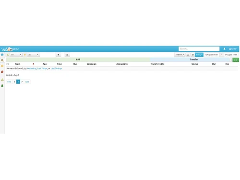Open the notifications bell
The width and height of the screenshot is (240, 180).
(x=224, y=49)
